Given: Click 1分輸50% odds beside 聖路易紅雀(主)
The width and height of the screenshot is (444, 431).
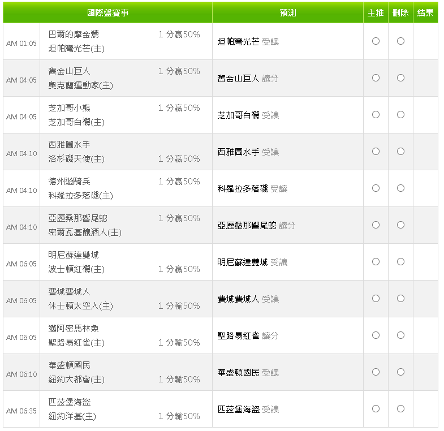Looking at the screenshot, I should (179, 343).
